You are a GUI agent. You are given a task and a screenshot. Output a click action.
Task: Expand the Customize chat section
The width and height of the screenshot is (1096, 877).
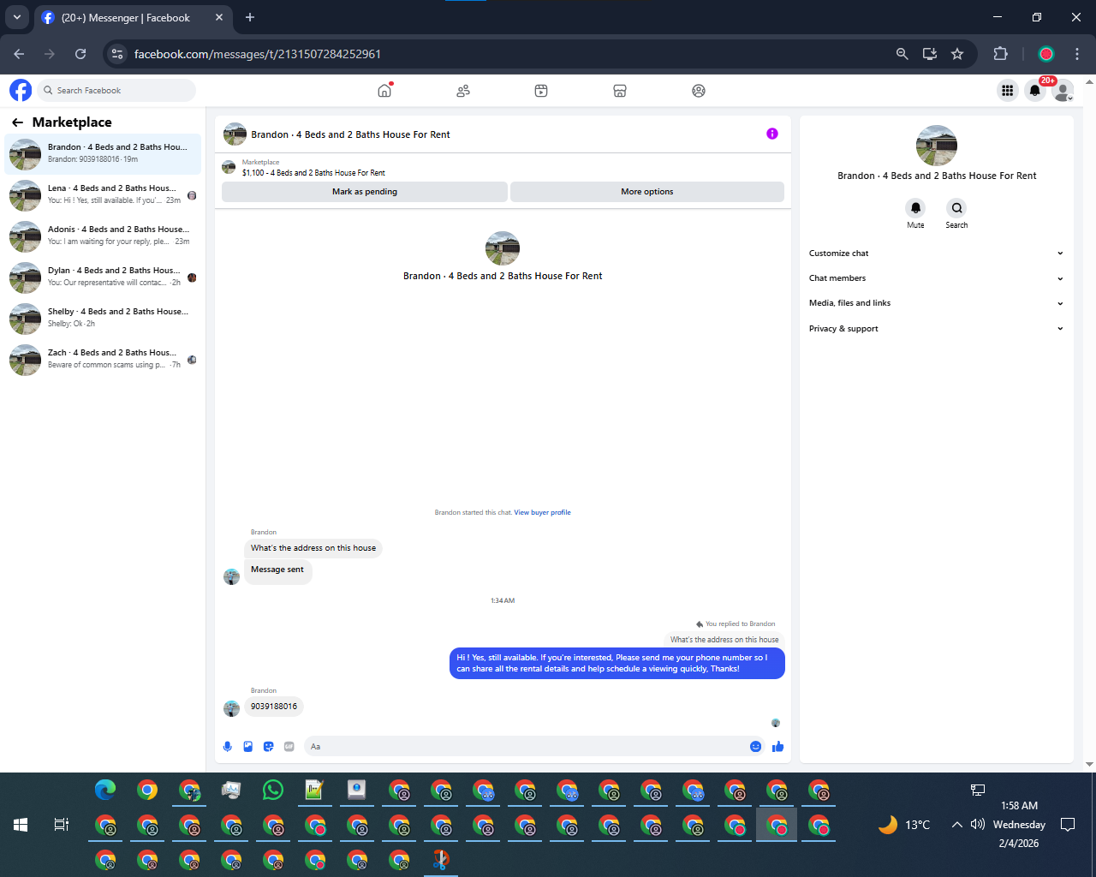coord(937,254)
